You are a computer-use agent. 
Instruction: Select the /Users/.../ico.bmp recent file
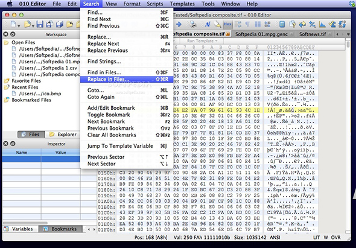(x=40, y=94)
